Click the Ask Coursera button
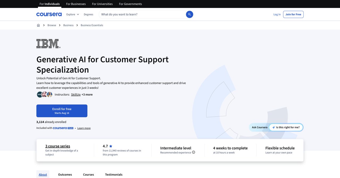340x178 pixels. tap(260, 128)
